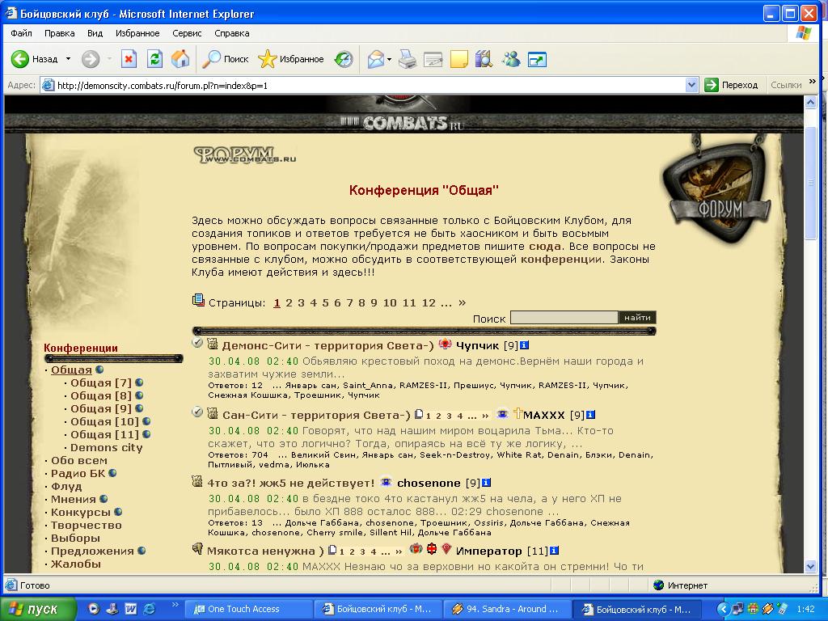
Task: Open the History clock icon
Action: click(344, 59)
